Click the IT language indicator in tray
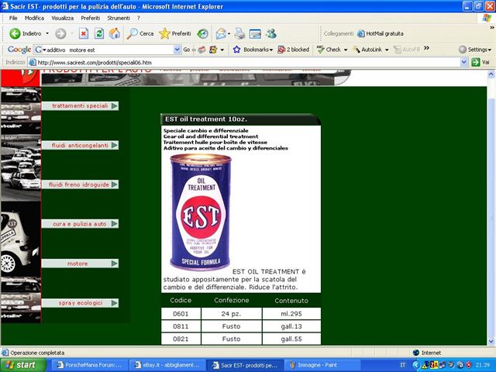The image size is (496, 372). pos(402,365)
